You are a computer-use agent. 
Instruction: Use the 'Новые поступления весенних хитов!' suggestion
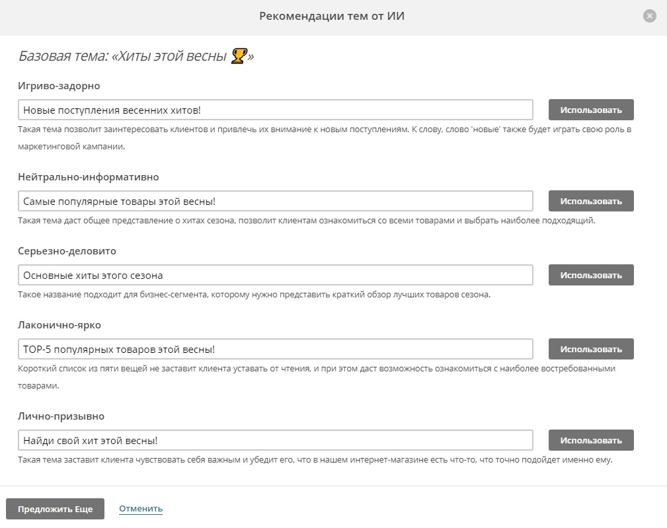click(590, 110)
